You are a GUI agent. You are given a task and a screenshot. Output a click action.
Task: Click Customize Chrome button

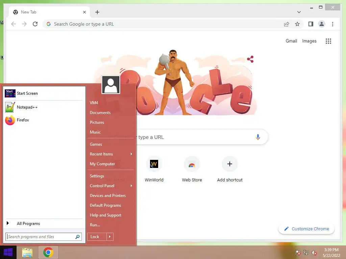tap(306, 229)
